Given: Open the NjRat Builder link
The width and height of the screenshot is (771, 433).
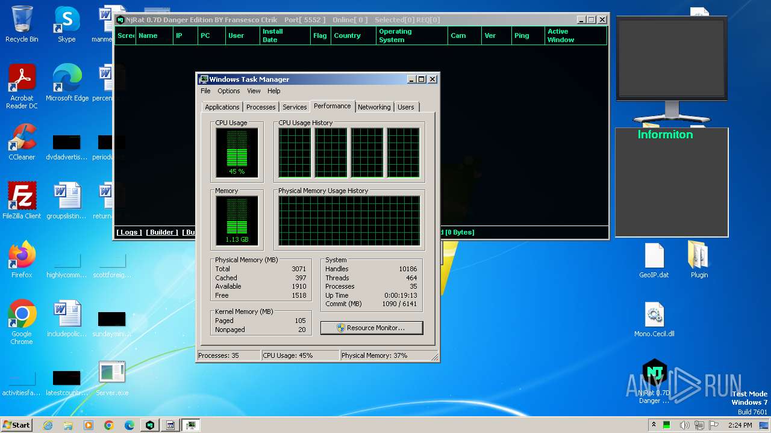Looking at the screenshot, I should point(162,232).
